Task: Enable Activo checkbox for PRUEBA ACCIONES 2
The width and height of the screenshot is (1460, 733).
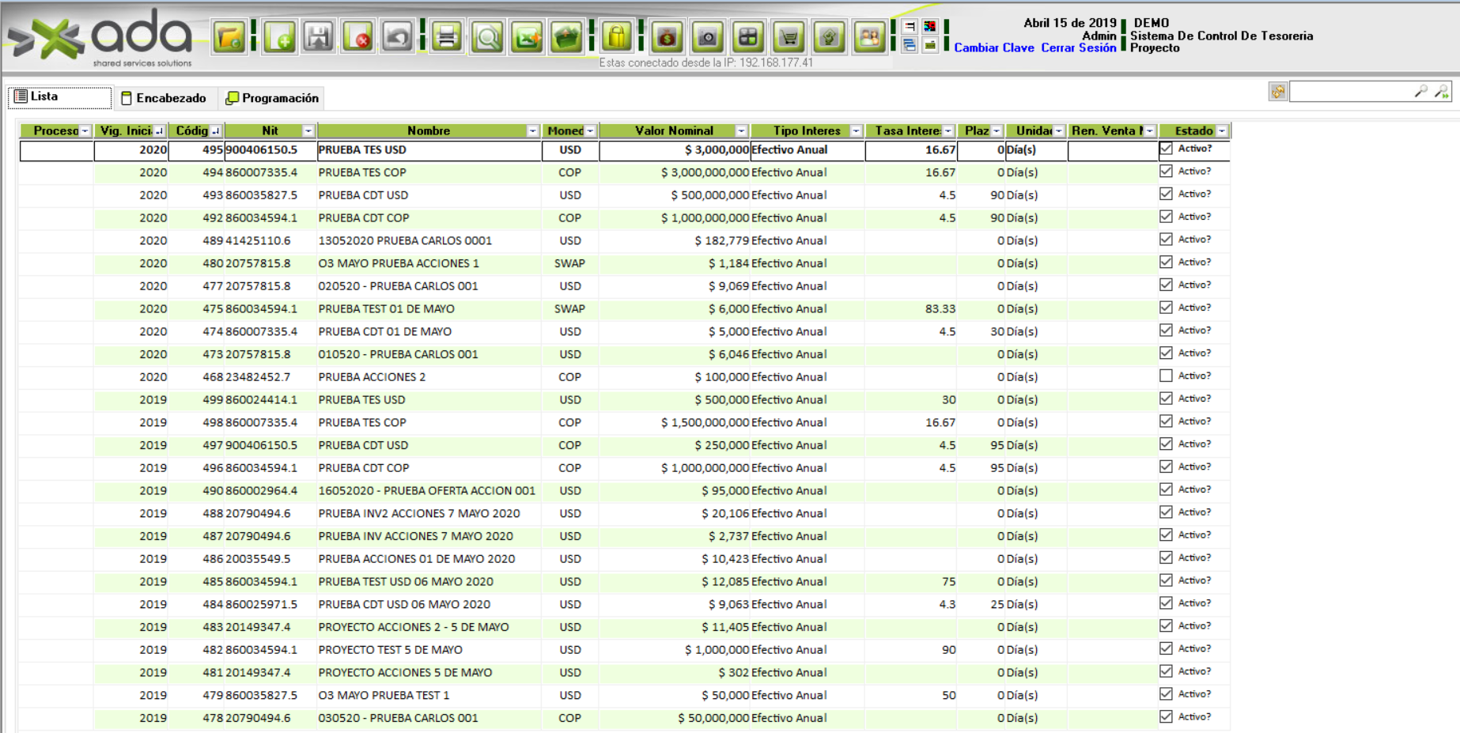Action: (1166, 376)
